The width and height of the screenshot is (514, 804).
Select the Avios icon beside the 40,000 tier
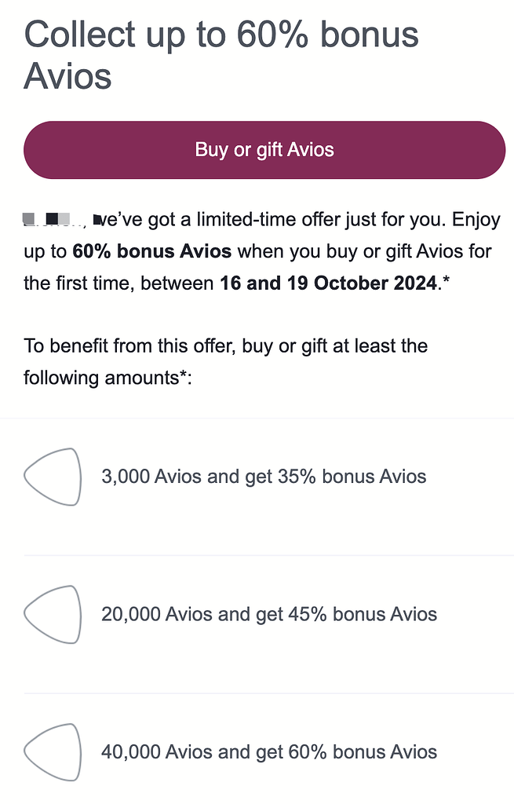53,752
